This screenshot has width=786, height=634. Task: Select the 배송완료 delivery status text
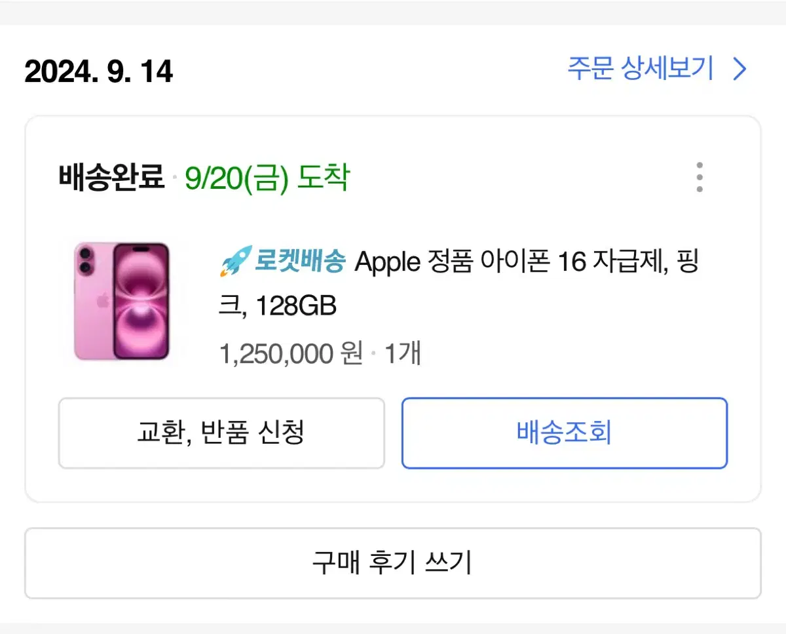pos(111,177)
